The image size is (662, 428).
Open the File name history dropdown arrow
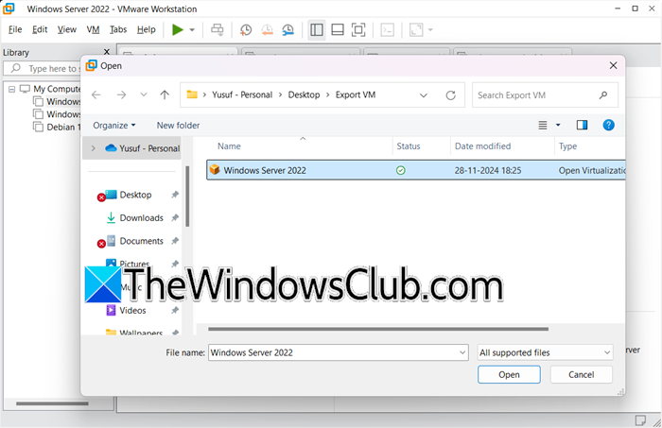click(462, 353)
